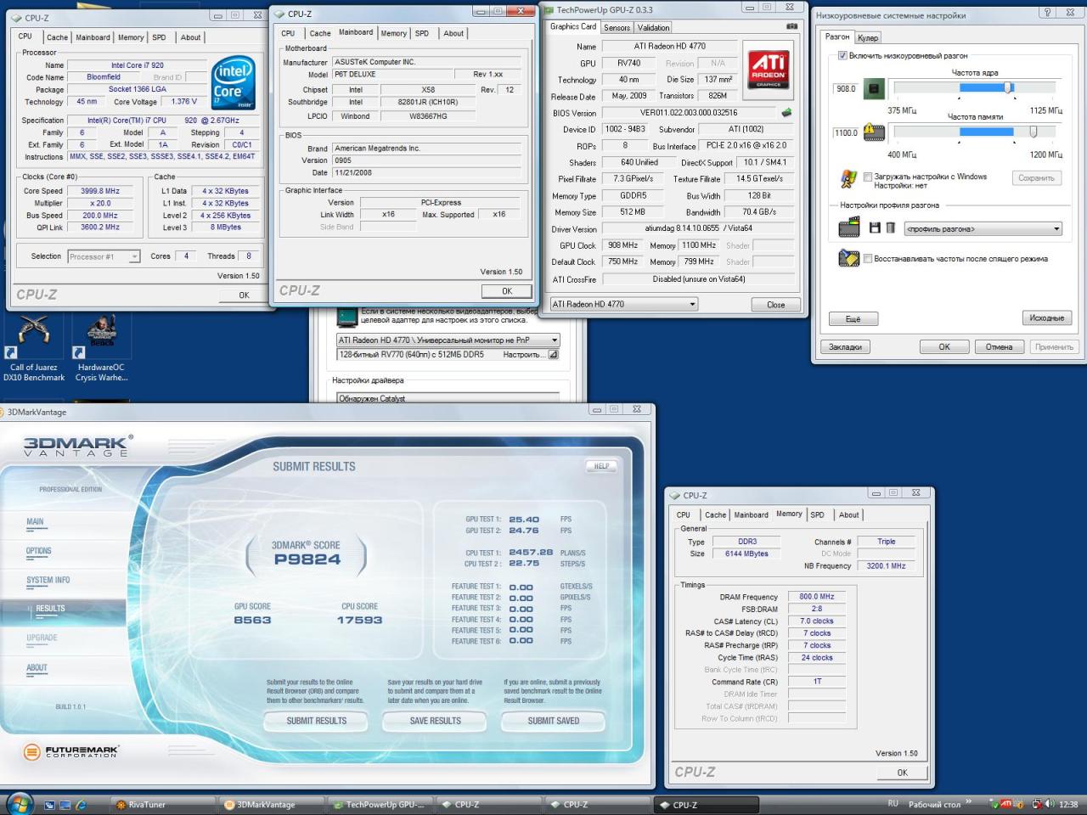1087x815 pixels.
Task: Go to MAIN in 3DMark Vantage sidebar
Action: coord(35,522)
